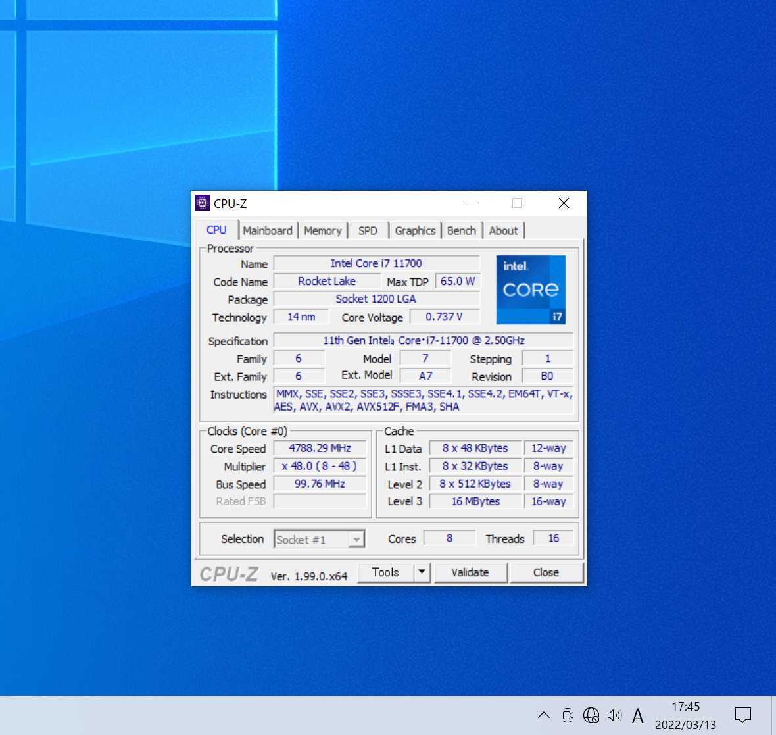Image resolution: width=776 pixels, height=735 pixels.
Task: Click the Intel Core i7 logo badge
Action: click(531, 290)
